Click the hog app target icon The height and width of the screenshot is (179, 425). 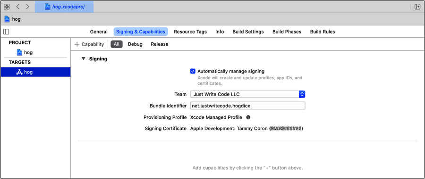click(x=19, y=72)
